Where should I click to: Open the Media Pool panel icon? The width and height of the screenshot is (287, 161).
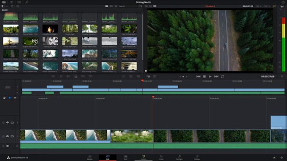[x=4, y=2]
